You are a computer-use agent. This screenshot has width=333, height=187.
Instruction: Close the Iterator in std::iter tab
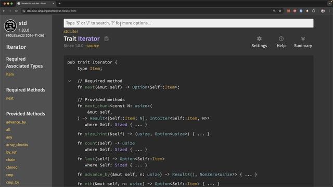point(53,4)
